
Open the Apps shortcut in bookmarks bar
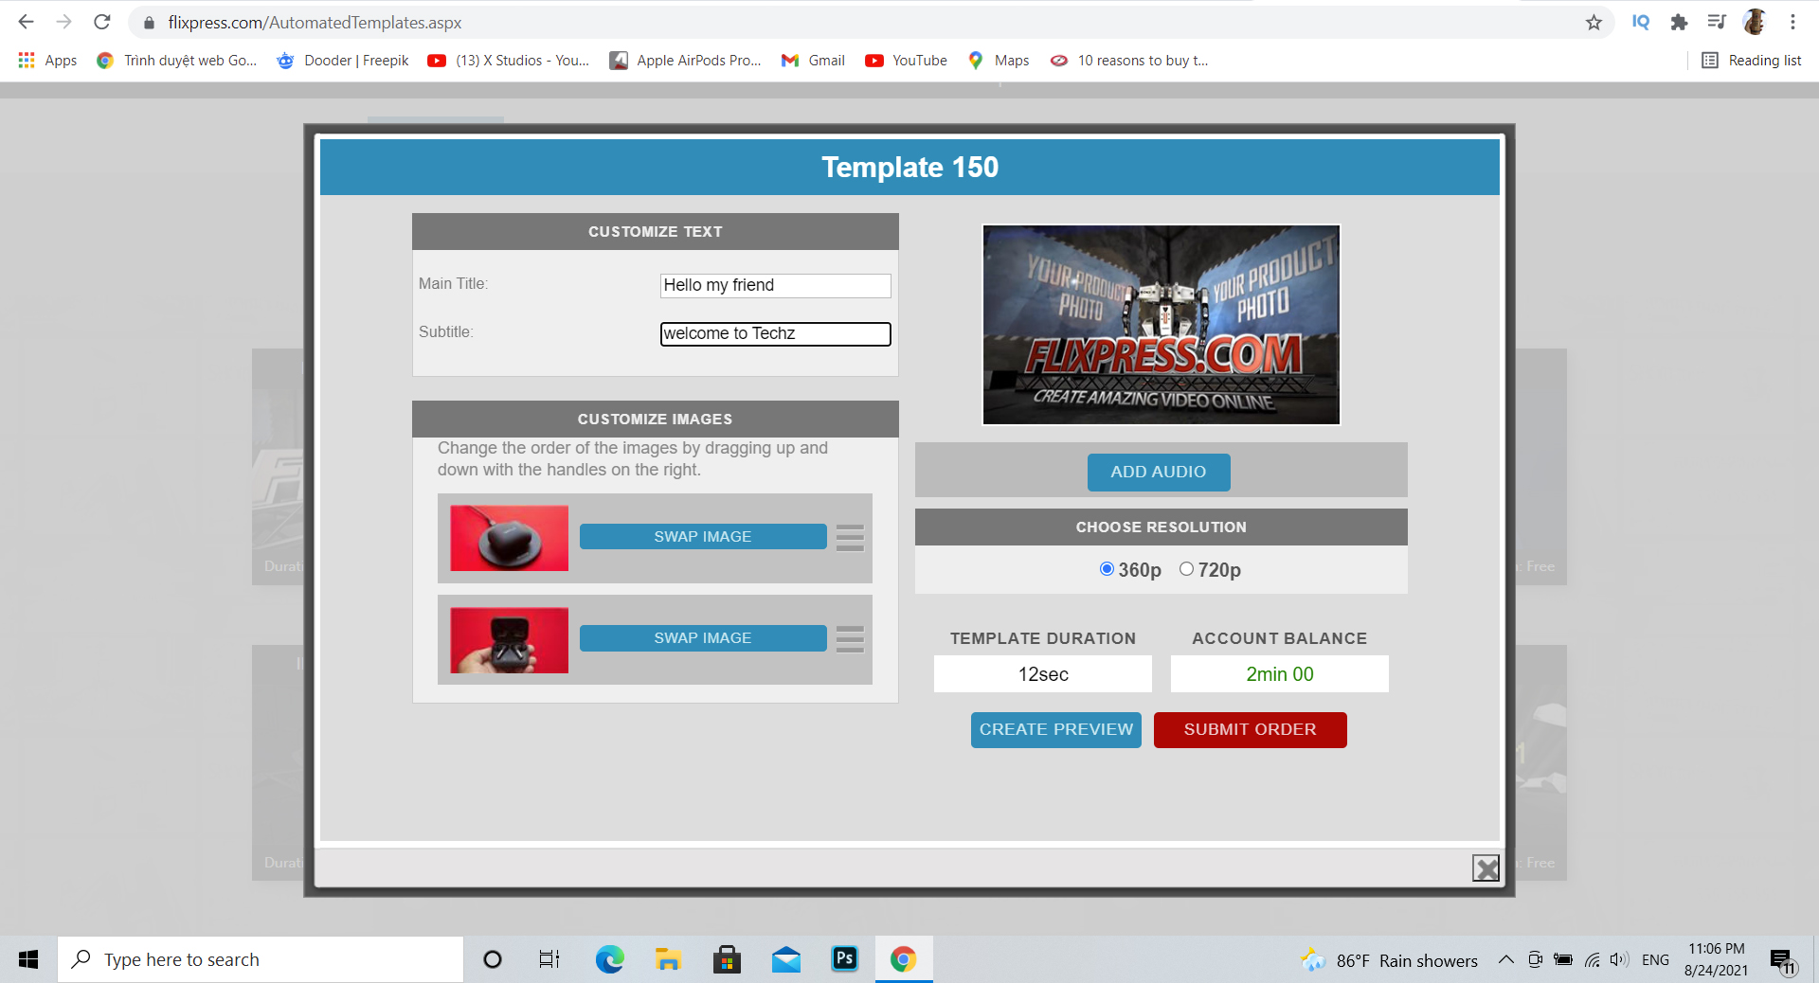tap(47, 61)
